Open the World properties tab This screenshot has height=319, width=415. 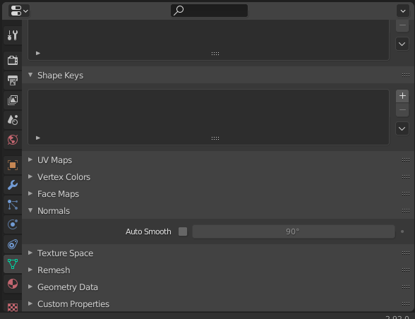[x=13, y=140]
